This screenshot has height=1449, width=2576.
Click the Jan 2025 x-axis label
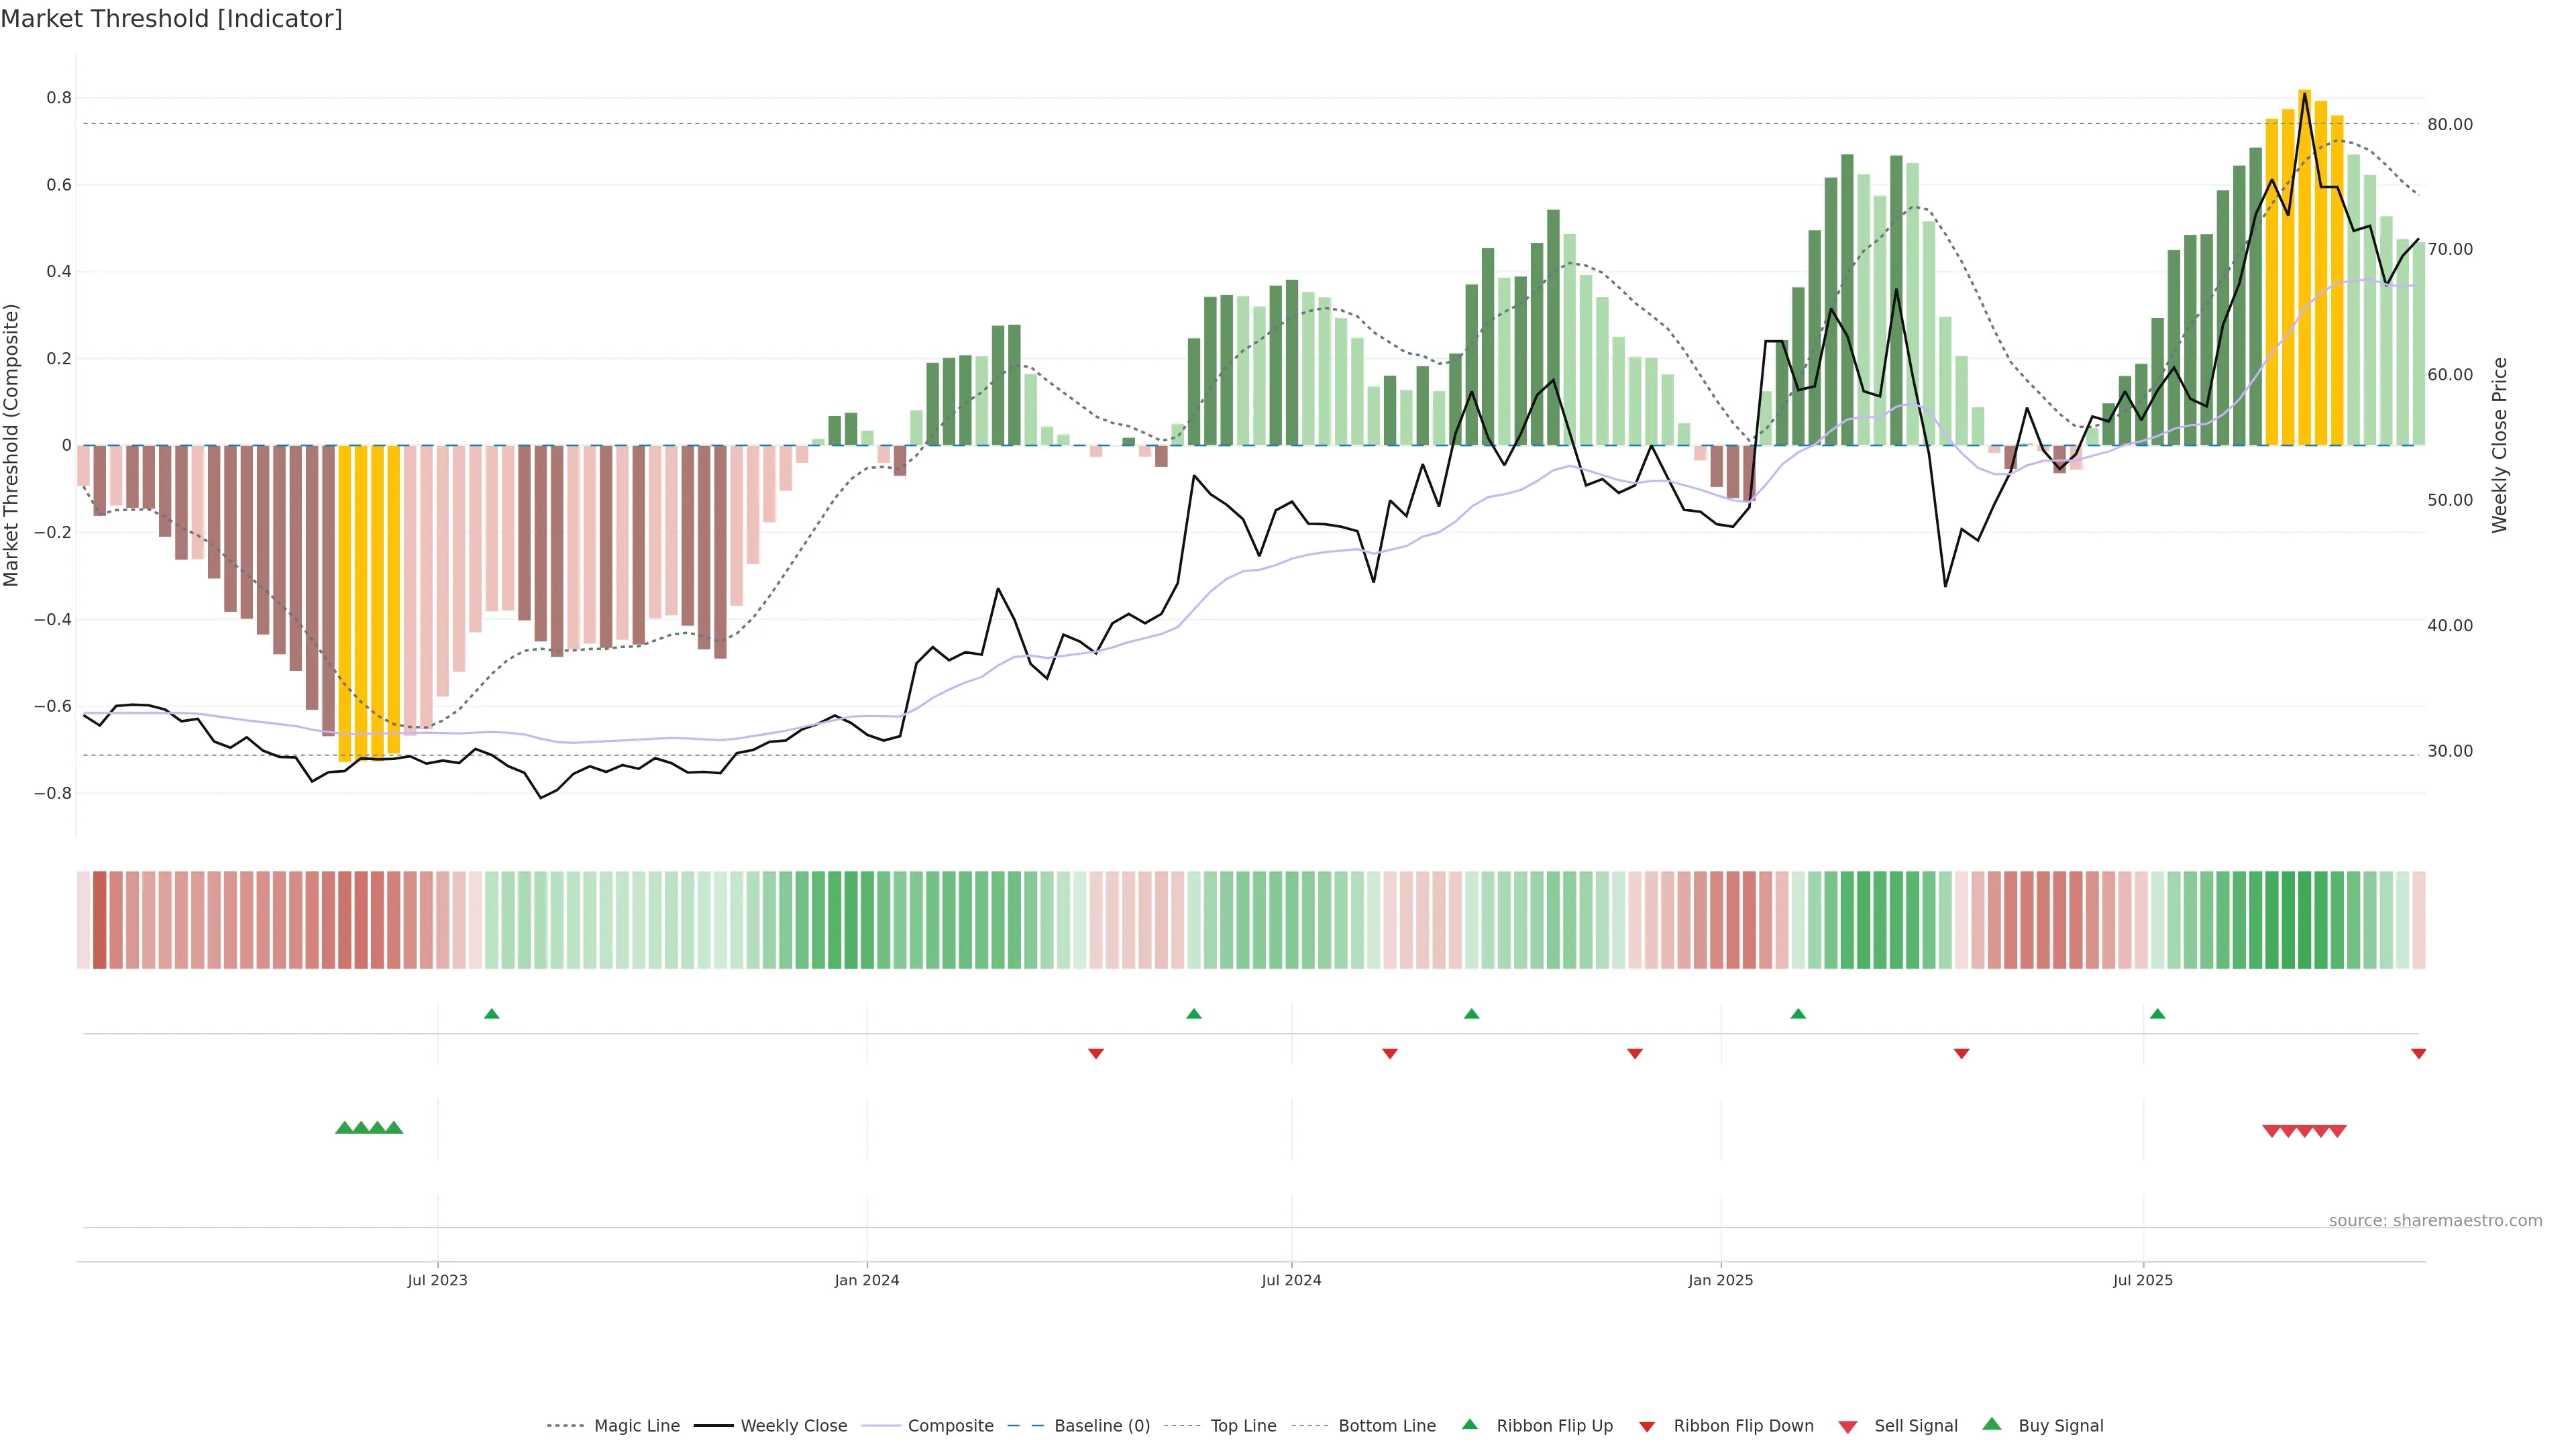tap(1720, 1280)
